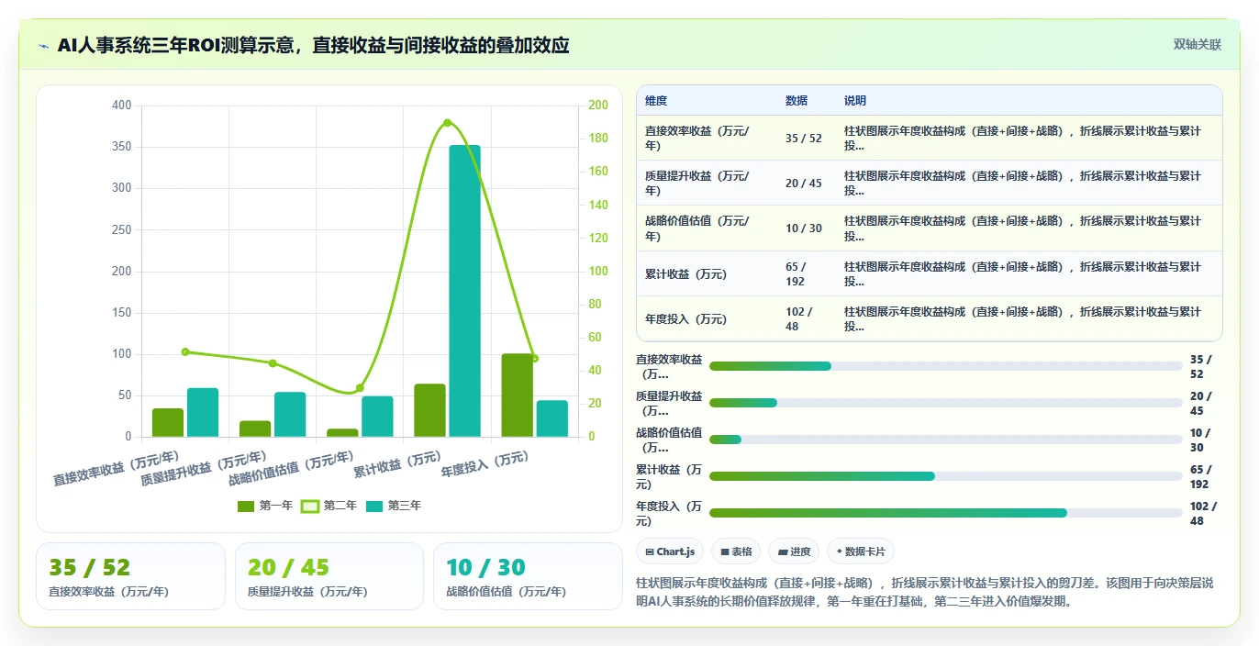Viewport: 1259px width, 646px height.
Task: Click the 35 / 52 table cell
Action: 804,139
